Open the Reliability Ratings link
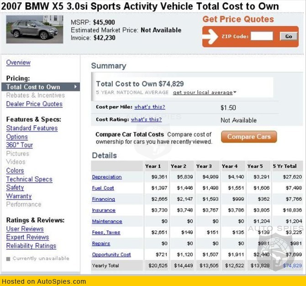This screenshot has height=286, width=306. [31, 246]
